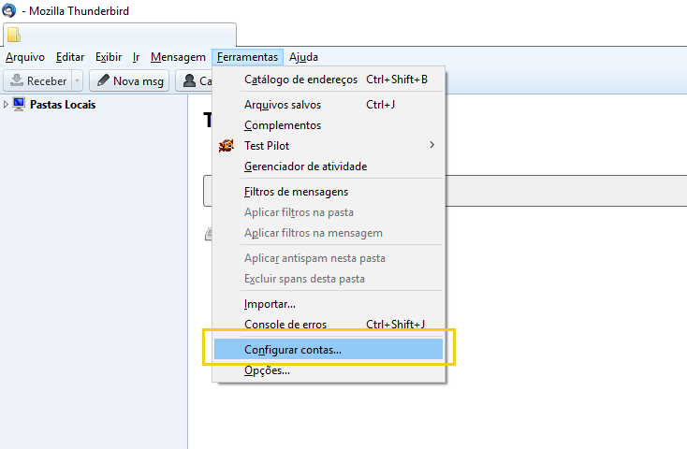This screenshot has width=687, height=449.
Task: Open Catálogo de endereços
Action: point(329,80)
